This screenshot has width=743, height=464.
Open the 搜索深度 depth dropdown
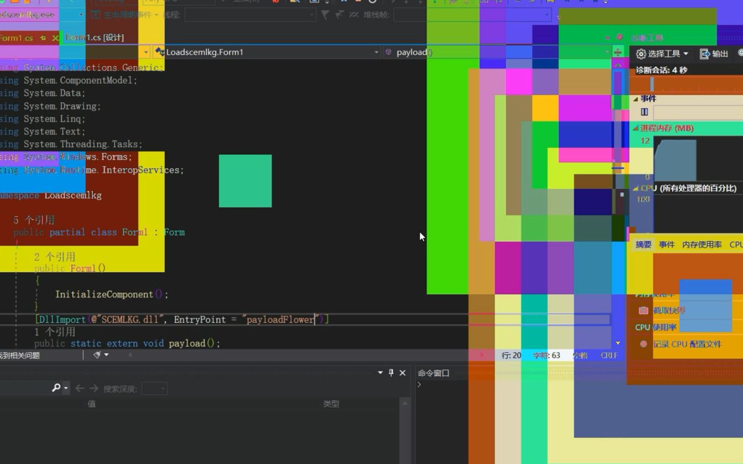point(154,389)
